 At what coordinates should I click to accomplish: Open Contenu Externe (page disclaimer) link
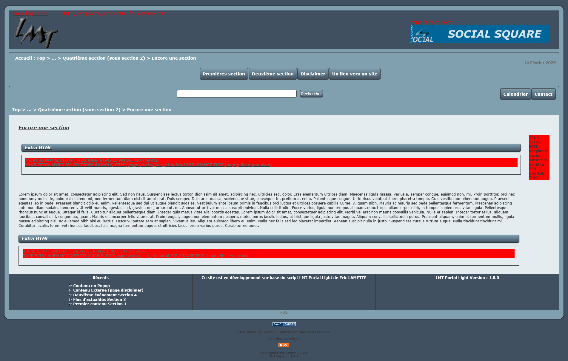click(108, 290)
